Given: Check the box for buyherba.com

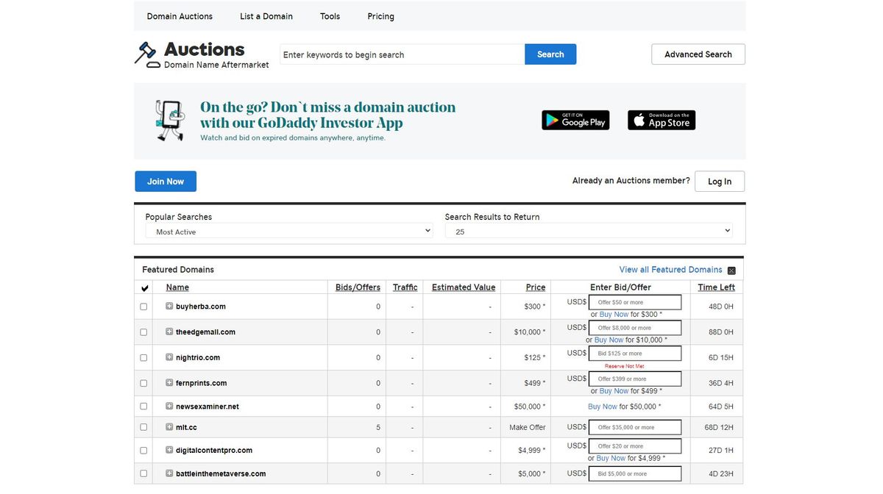Looking at the screenshot, I should (143, 307).
